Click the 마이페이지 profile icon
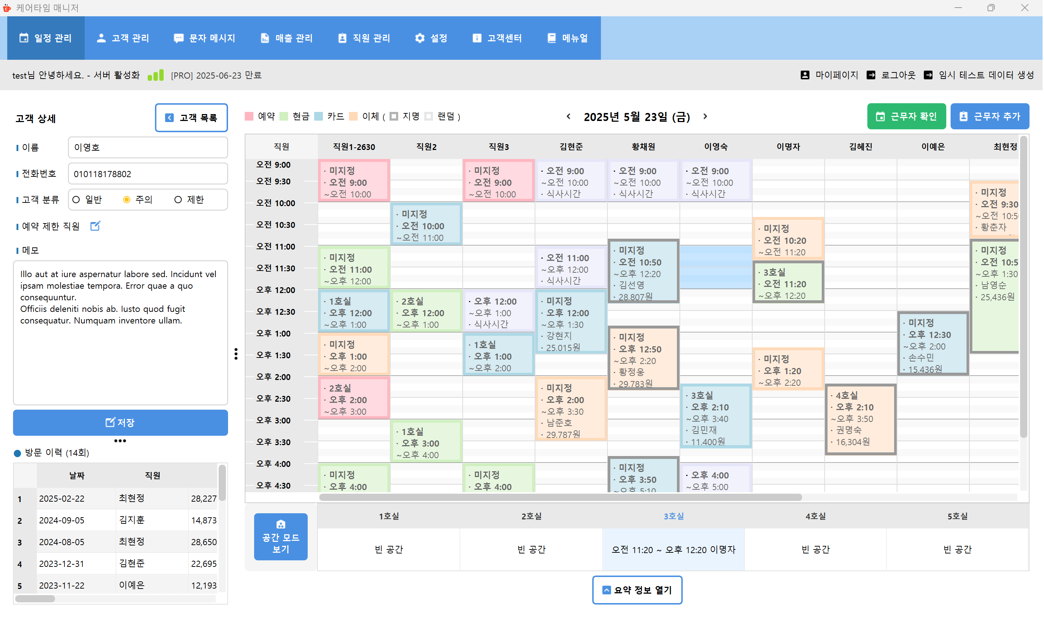Screen dimensions: 1044x623 pyautogui.click(x=805, y=75)
